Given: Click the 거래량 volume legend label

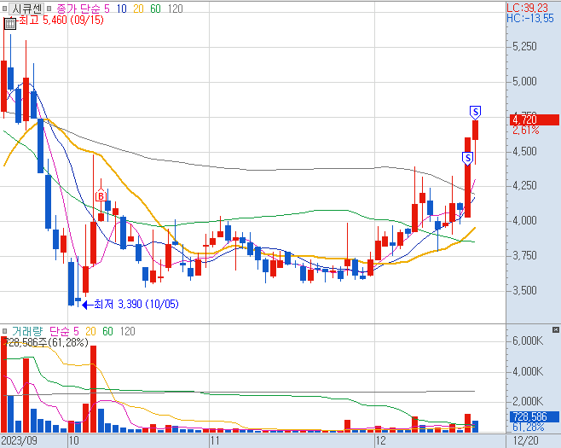Looking at the screenshot, I should click(27, 331).
